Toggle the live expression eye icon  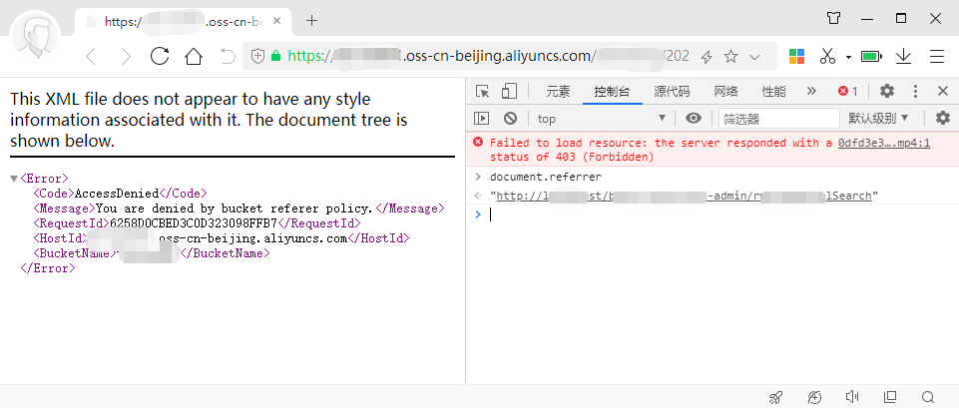coord(693,118)
